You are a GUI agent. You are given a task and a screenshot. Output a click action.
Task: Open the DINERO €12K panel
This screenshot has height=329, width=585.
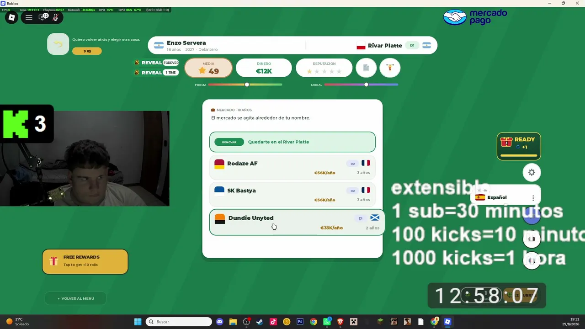[x=264, y=68]
